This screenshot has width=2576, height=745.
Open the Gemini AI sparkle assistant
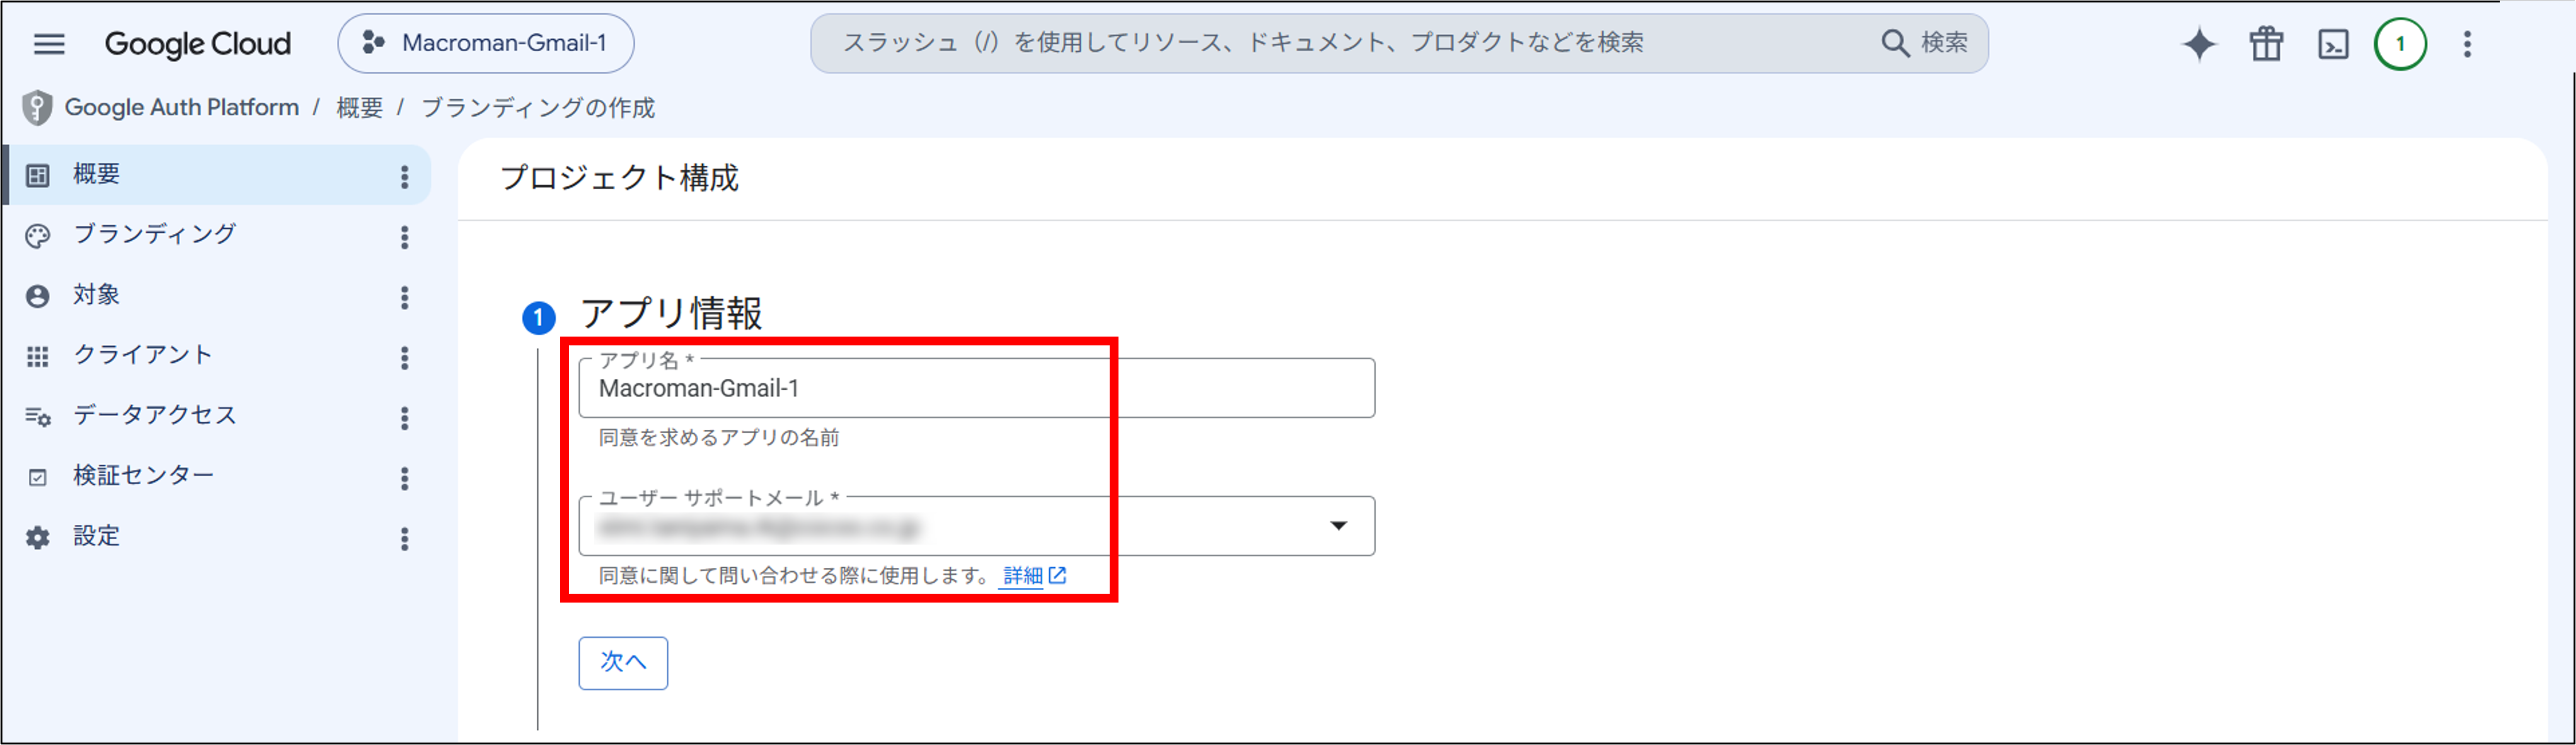pos(2199,44)
